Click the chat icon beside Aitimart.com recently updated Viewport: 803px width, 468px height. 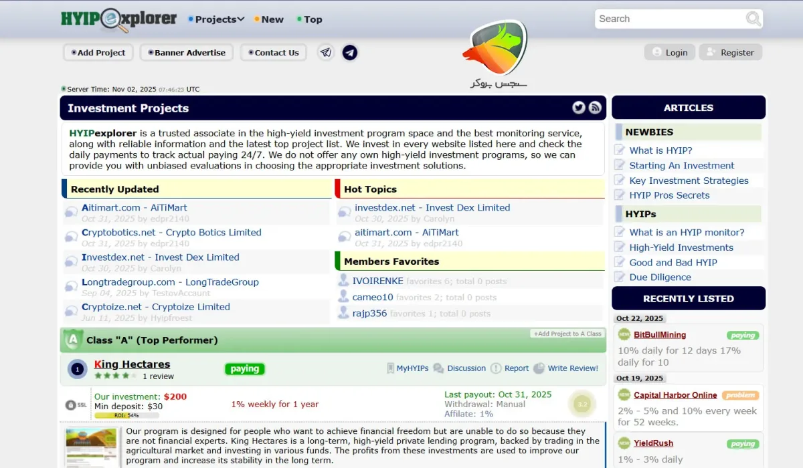[x=72, y=213]
